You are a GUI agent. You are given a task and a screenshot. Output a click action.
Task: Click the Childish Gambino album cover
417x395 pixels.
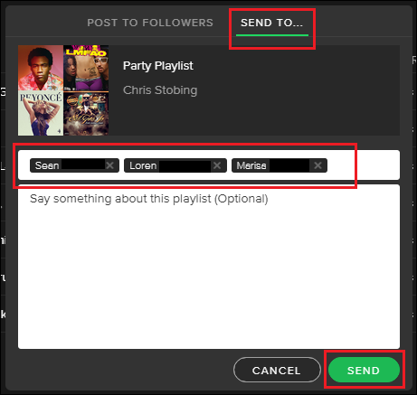(x=41, y=68)
